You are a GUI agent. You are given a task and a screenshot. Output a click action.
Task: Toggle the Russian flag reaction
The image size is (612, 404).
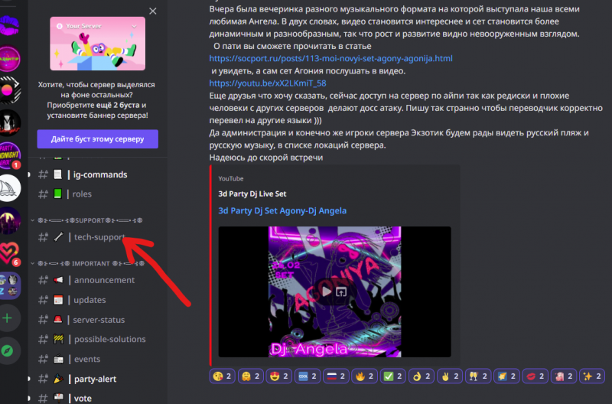coord(337,376)
